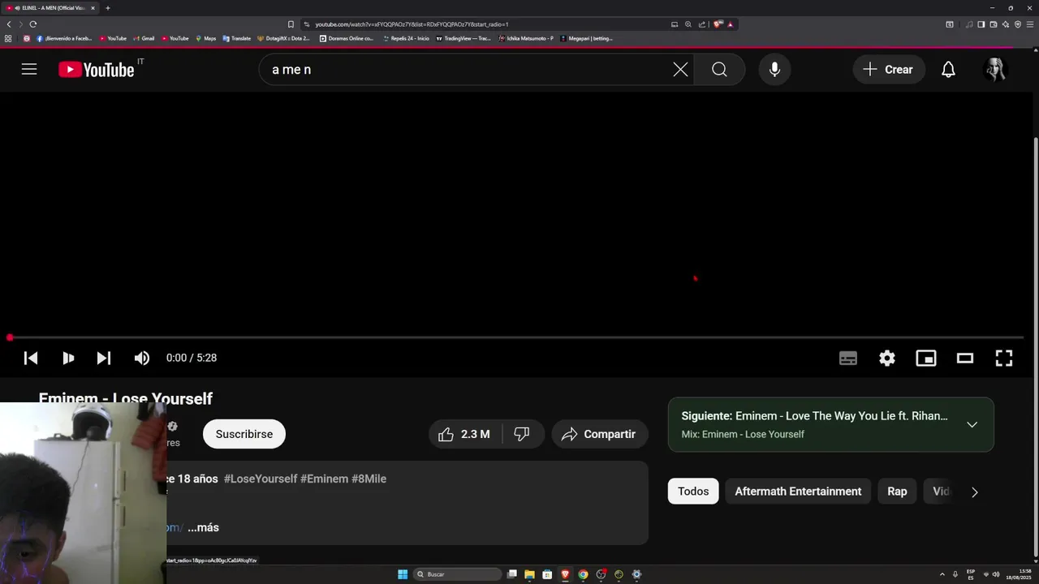The width and height of the screenshot is (1039, 584).
Task: Dislike the video
Action: coord(522,434)
